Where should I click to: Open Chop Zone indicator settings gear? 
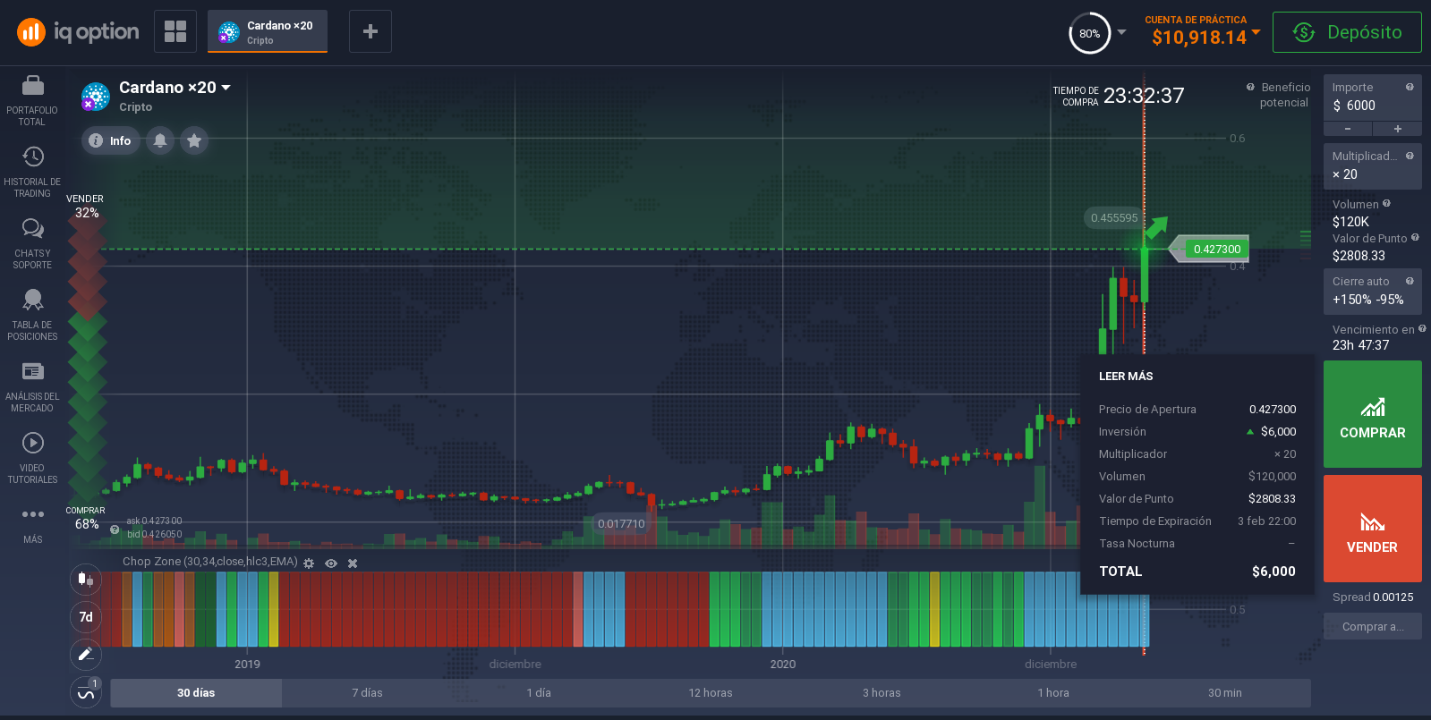309,563
